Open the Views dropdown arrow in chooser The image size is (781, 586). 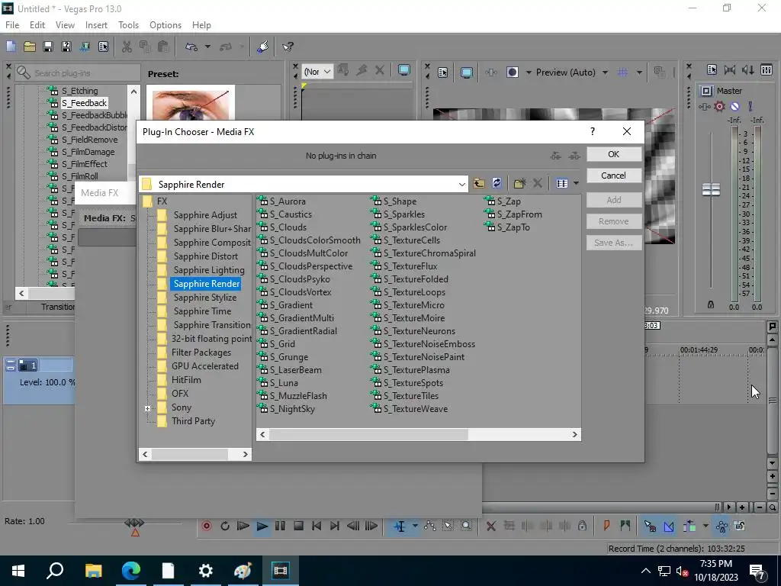pyautogui.click(x=576, y=183)
